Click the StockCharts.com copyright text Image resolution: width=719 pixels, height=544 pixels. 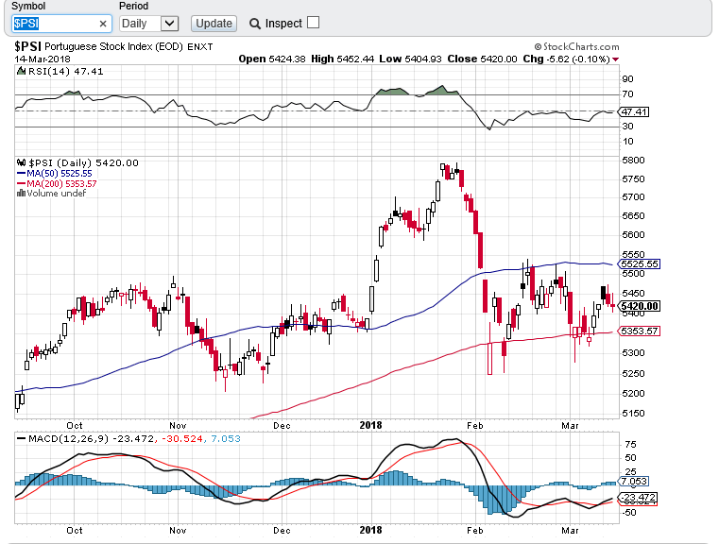point(577,46)
